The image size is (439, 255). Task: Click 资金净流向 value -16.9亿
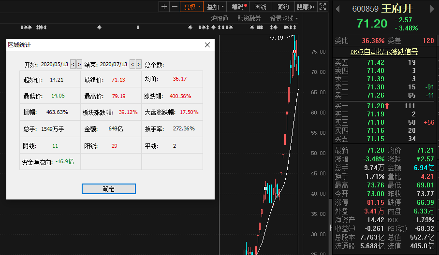(64, 162)
